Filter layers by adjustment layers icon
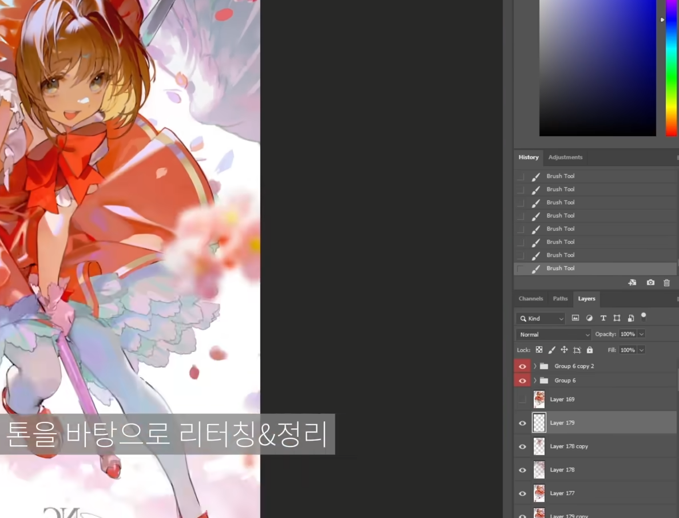 click(x=589, y=318)
